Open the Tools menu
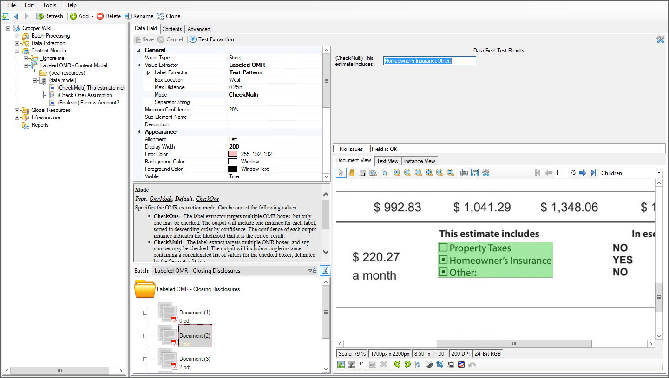The image size is (669, 378). [x=49, y=5]
